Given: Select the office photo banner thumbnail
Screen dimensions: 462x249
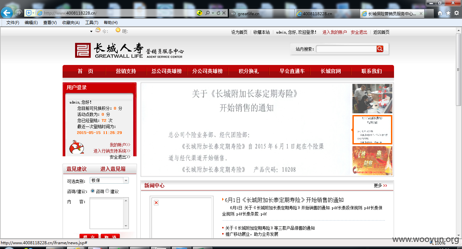Looking at the screenshot, I should coord(372,98).
